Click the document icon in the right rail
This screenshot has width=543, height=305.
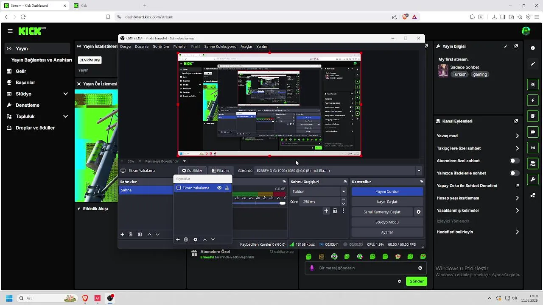coord(533,116)
